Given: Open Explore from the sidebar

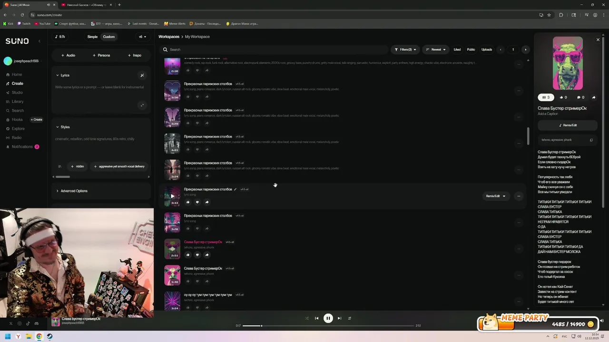Looking at the screenshot, I should pyautogui.click(x=15, y=129).
